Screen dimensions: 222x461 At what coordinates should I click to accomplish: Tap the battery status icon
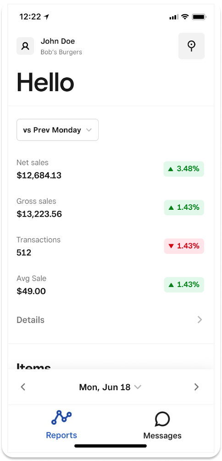click(200, 17)
